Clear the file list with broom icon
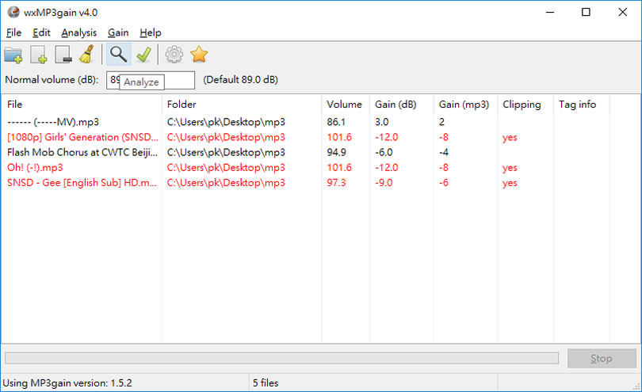This screenshot has height=392, width=642. coord(88,55)
